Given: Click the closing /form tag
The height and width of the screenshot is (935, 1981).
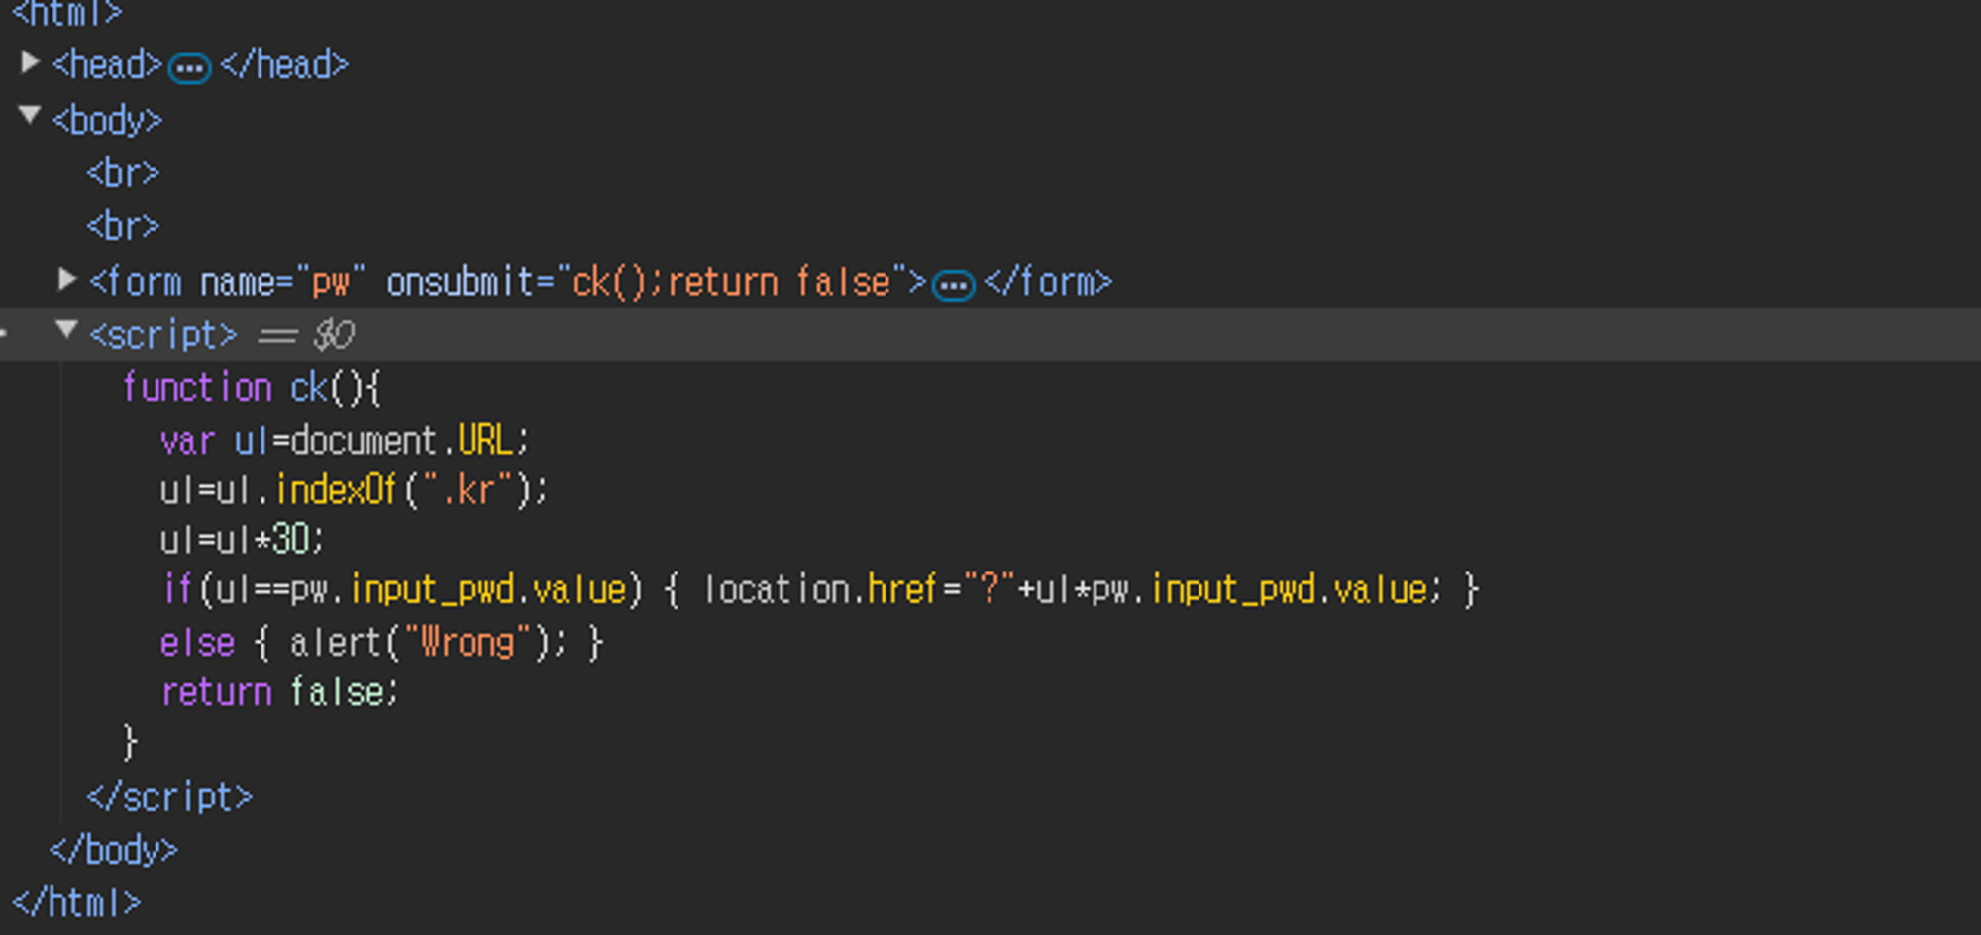Looking at the screenshot, I should tap(1048, 282).
